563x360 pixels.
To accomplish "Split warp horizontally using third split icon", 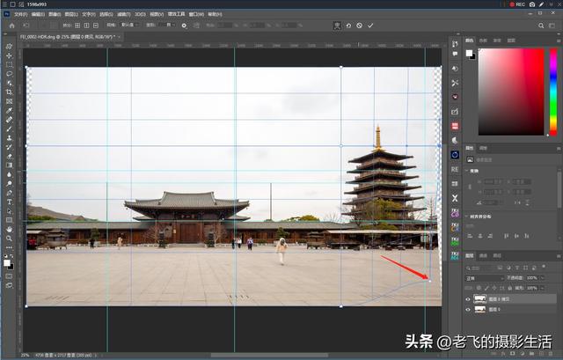I will 96,26.
